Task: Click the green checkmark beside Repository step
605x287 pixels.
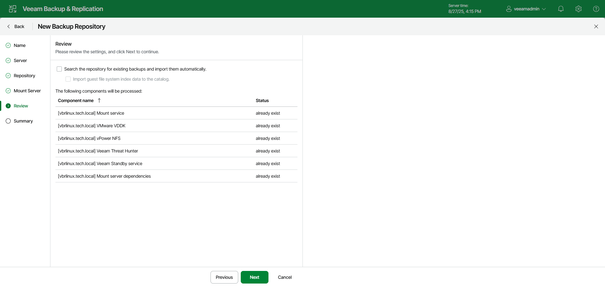Action: click(8, 76)
